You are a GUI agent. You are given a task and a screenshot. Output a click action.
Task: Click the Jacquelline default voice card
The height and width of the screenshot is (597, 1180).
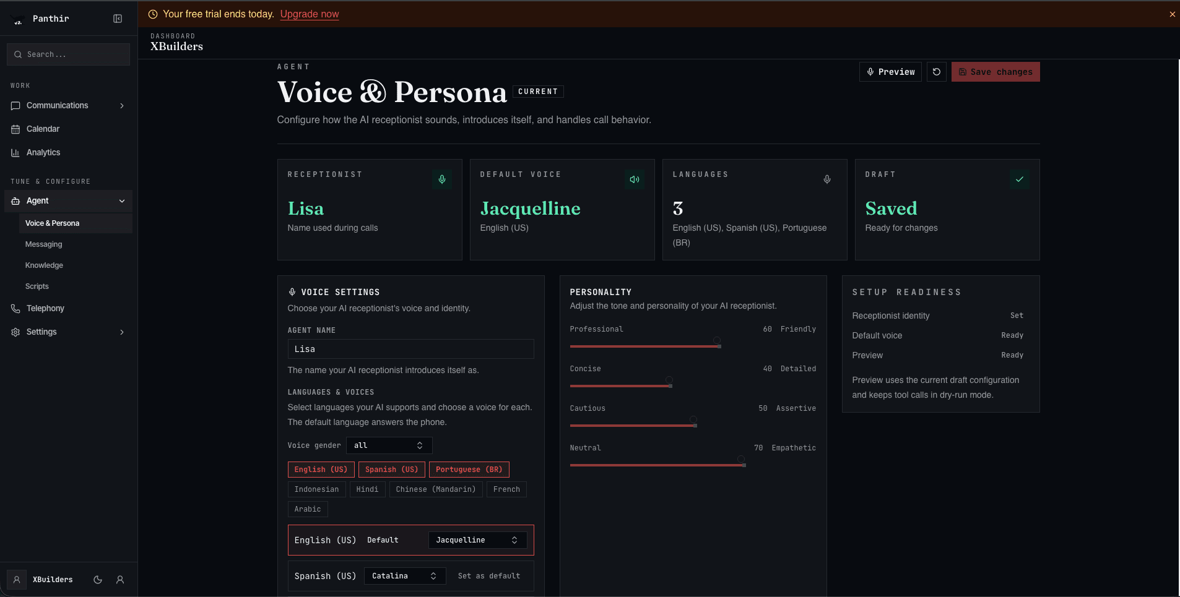[x=562, y=210]
